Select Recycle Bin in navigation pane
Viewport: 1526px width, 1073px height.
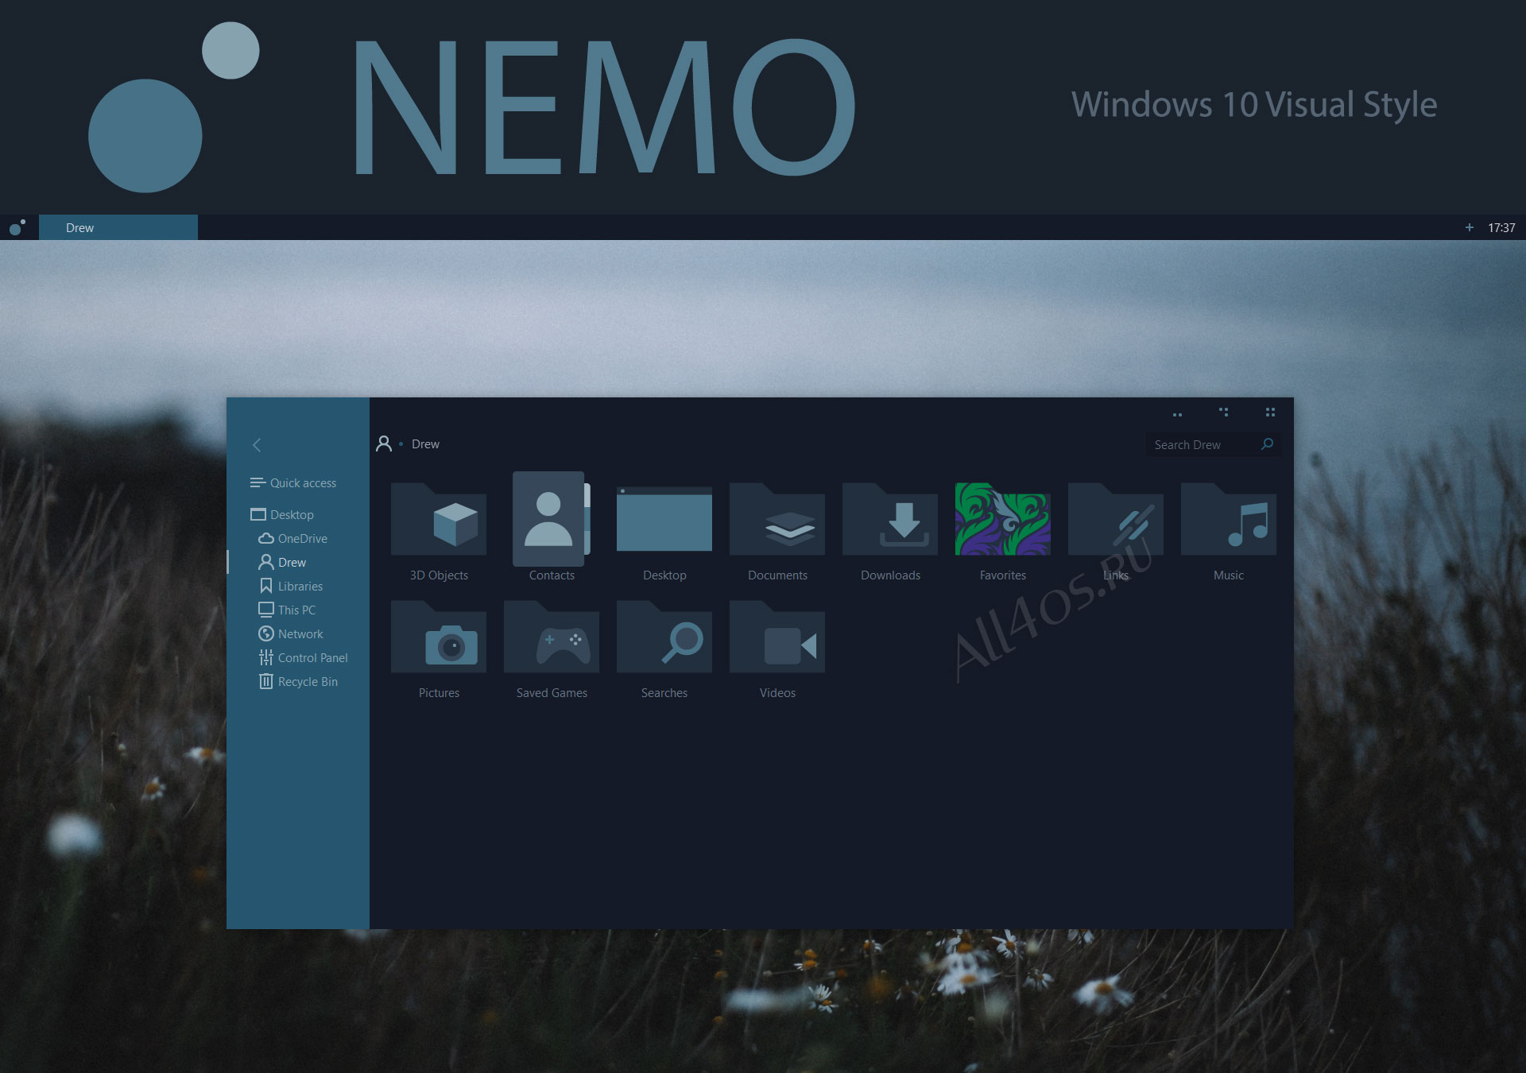298,682
